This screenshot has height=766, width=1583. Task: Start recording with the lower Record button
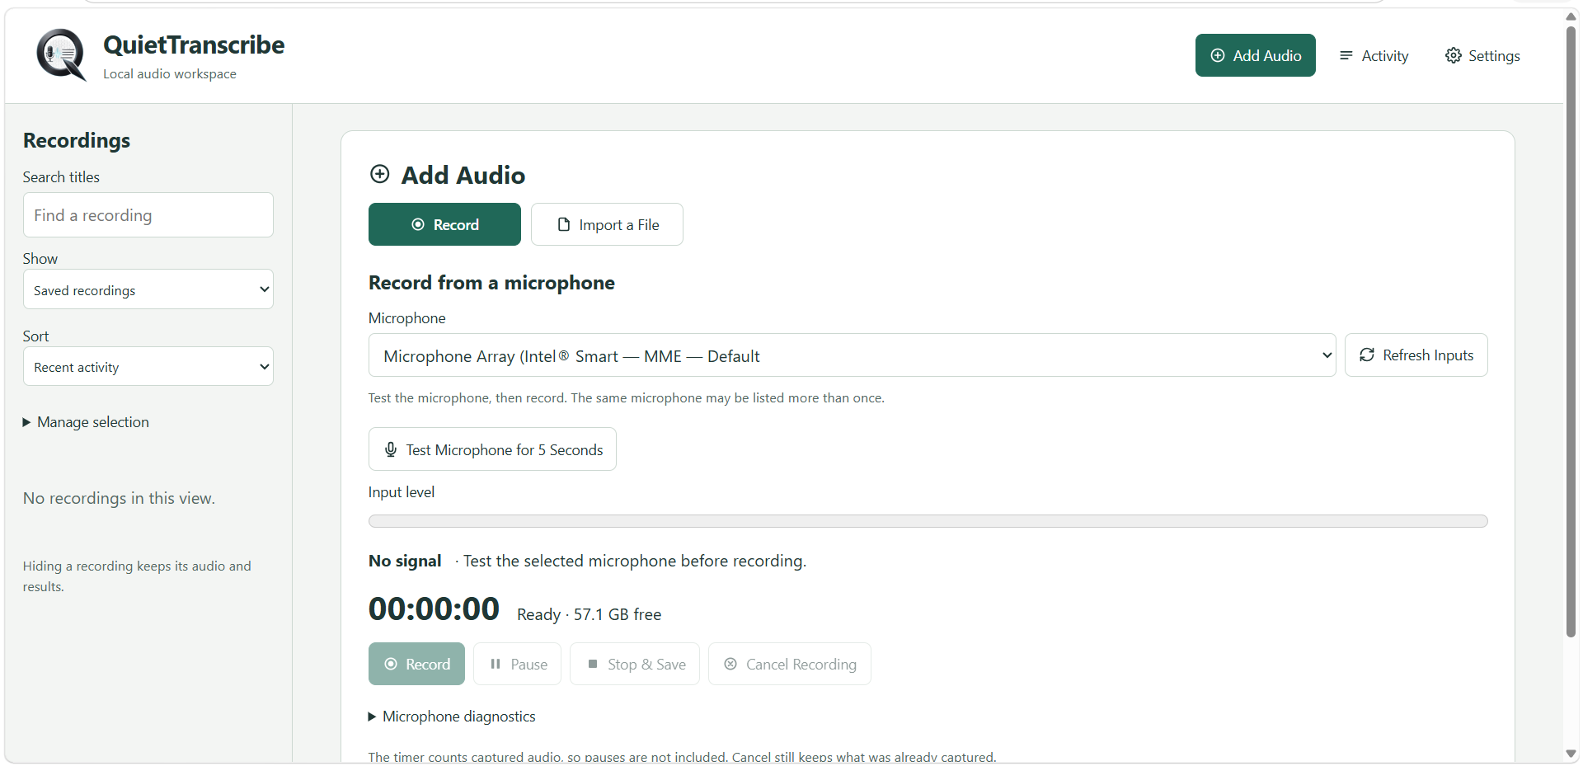pyautogui.click(x=416, y=664)
